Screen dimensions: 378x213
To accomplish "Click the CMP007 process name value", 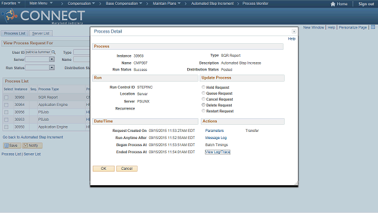I will click(x=141, y=63).
